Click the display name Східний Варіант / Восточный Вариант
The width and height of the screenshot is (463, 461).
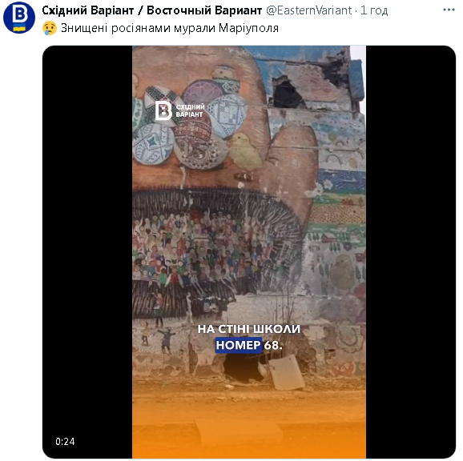tap(151, 10)
